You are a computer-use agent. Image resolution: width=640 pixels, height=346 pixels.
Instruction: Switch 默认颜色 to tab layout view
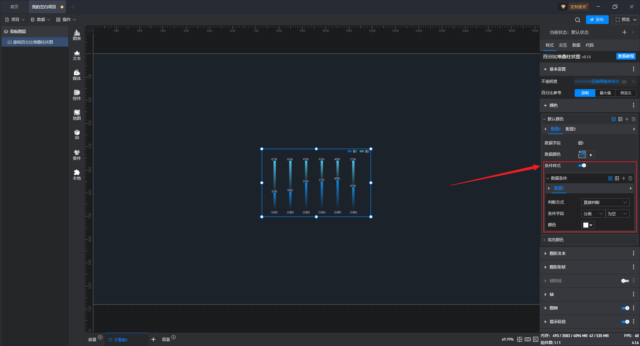614,119
